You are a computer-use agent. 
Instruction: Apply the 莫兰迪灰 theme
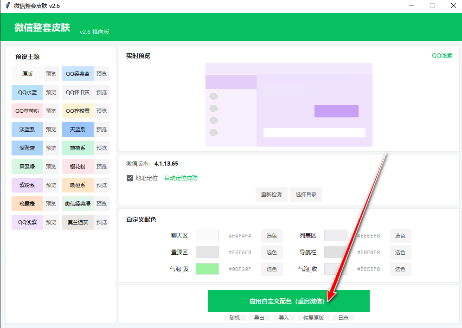point(78,222)
